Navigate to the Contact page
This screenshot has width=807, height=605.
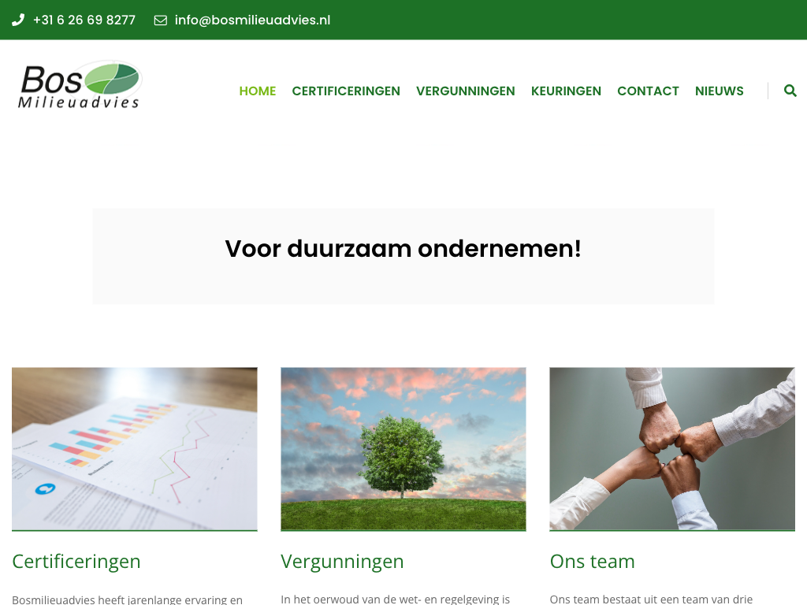tap(648, 91)
